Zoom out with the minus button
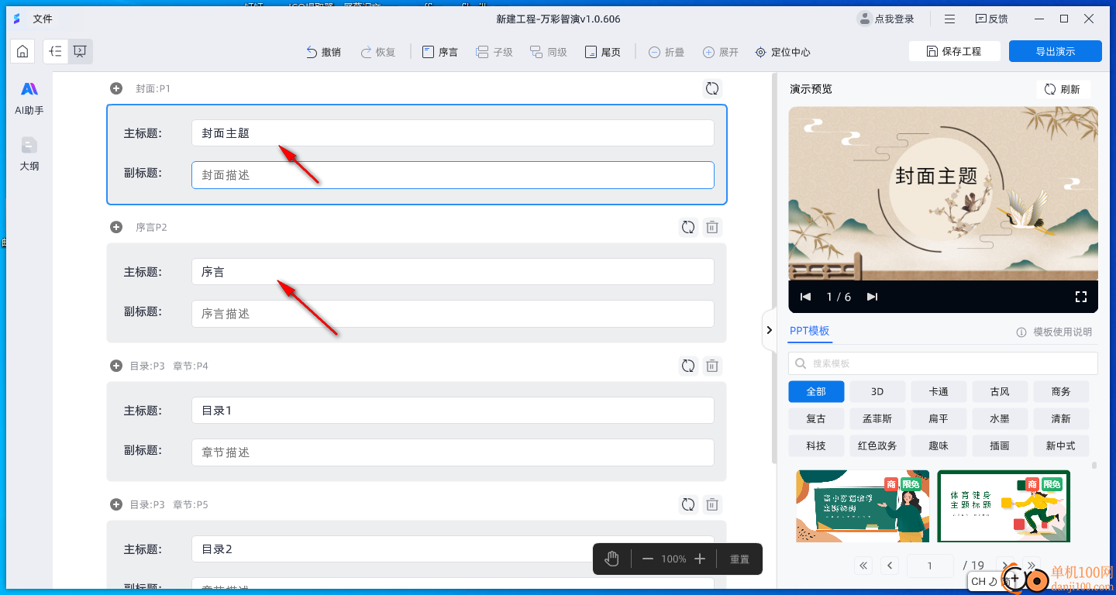 pos(648,559)
